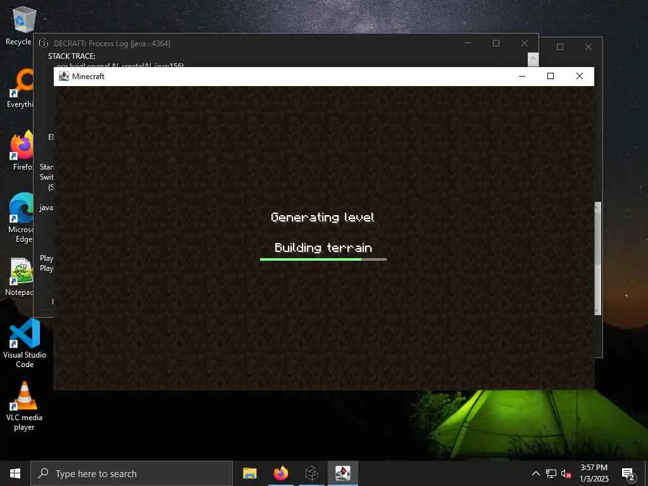Click the 'Generating level' text
This screenshot has width=648, height=486.
(x=323, y=218)
